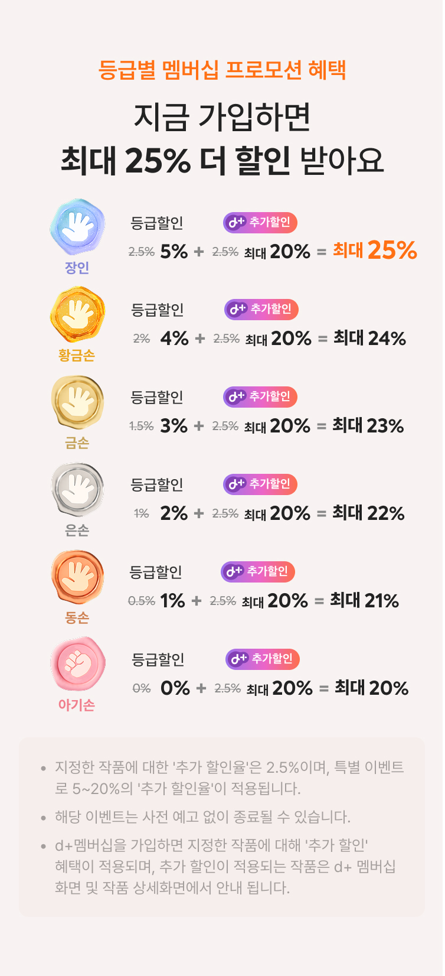The height and width of the screenshot is (976, 445).
Task: Click the notice about 해당 이벤트는 사전 예고
Action: 202,817
